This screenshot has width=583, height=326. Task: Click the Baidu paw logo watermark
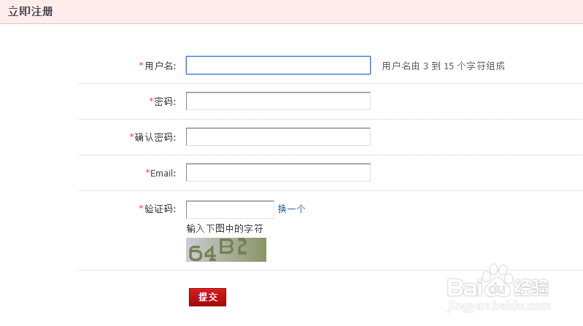click(498, 283)
